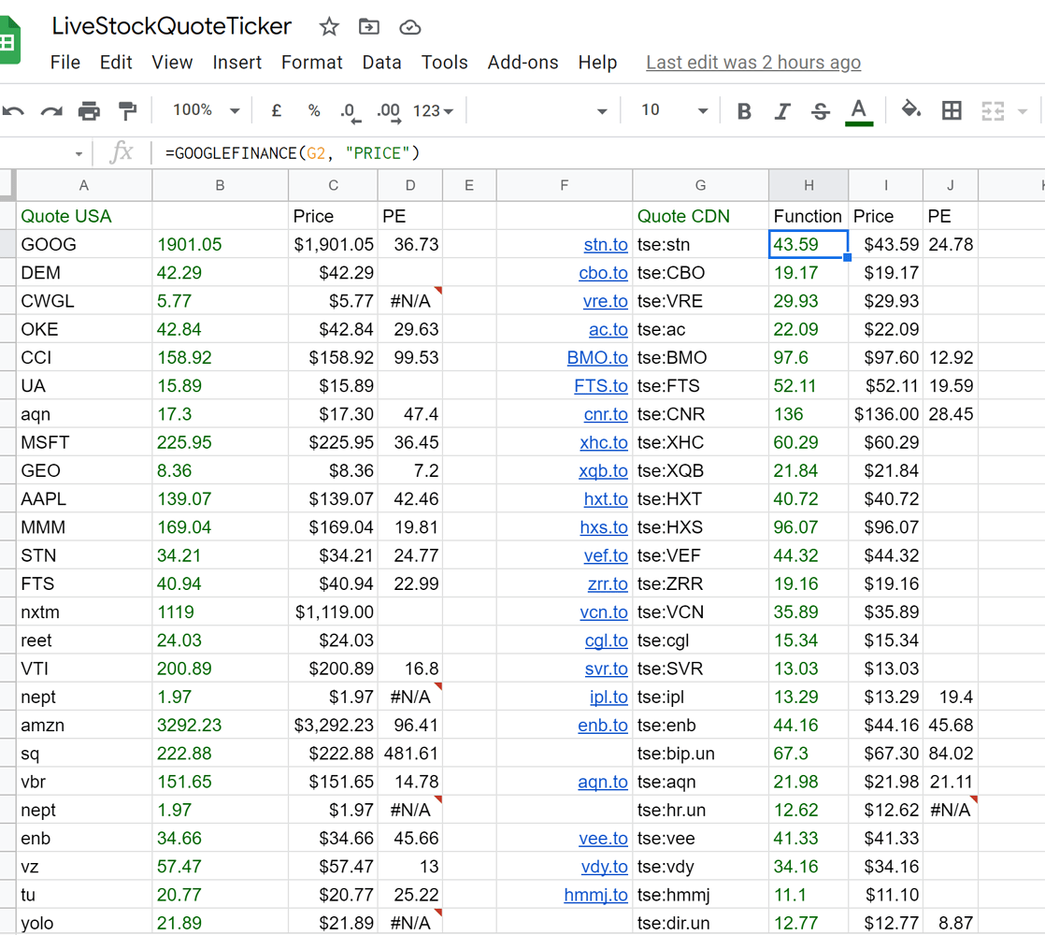Select column H header
1045x935 pixels.
coord(809,185)
